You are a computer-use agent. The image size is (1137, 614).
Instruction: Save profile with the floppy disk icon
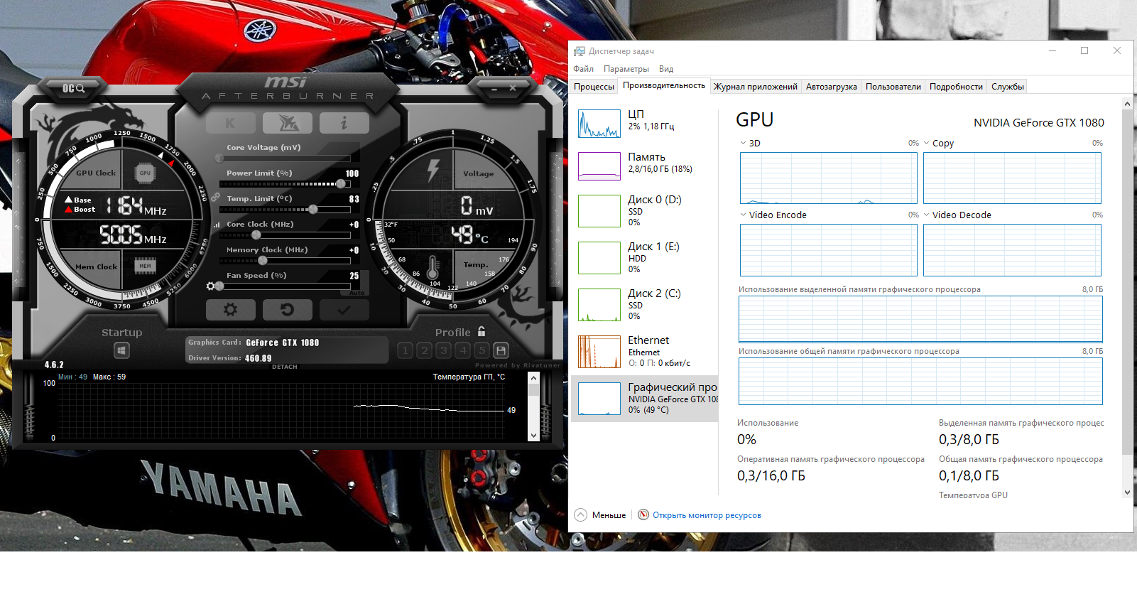pyautogui.click(x=501, y=350)
